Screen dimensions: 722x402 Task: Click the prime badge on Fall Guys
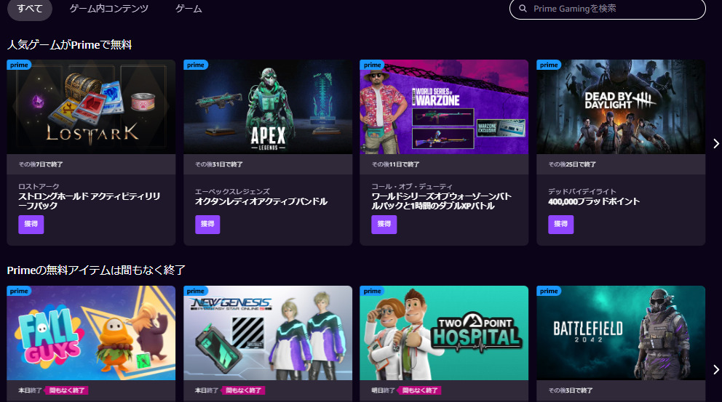click(20, 292)
